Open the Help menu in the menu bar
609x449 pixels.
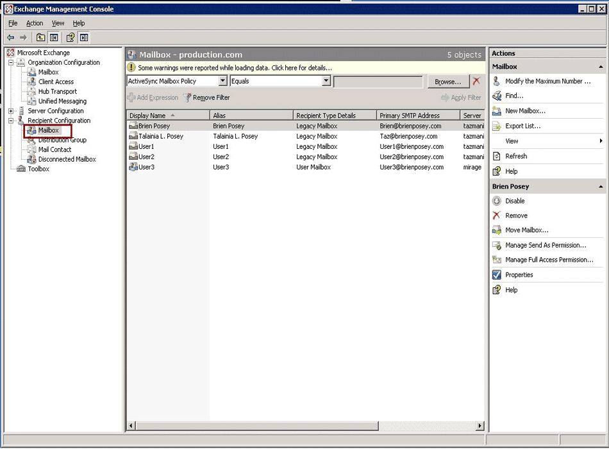pos(79,23)
